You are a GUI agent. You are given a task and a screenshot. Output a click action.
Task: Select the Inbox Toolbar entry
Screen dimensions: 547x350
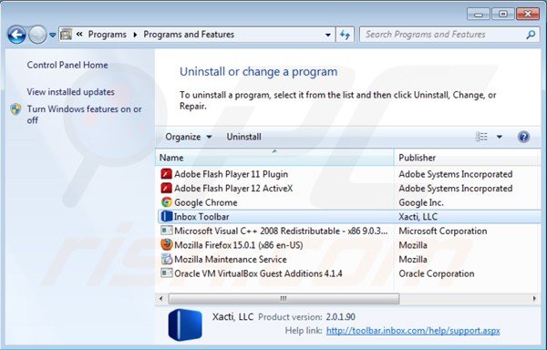[201, 217]
